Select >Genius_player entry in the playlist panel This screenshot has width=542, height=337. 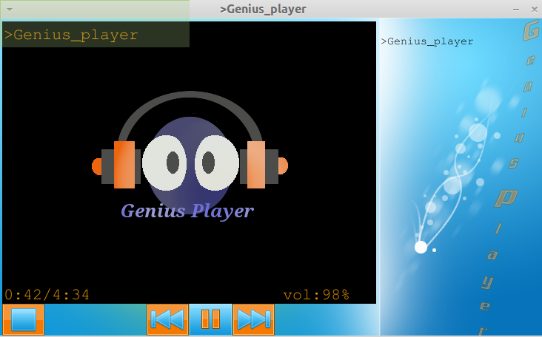coord(427,41)
